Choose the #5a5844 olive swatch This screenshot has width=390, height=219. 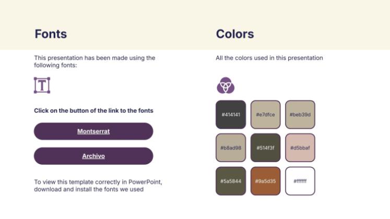pyautogui.click(x=231, y=181)
